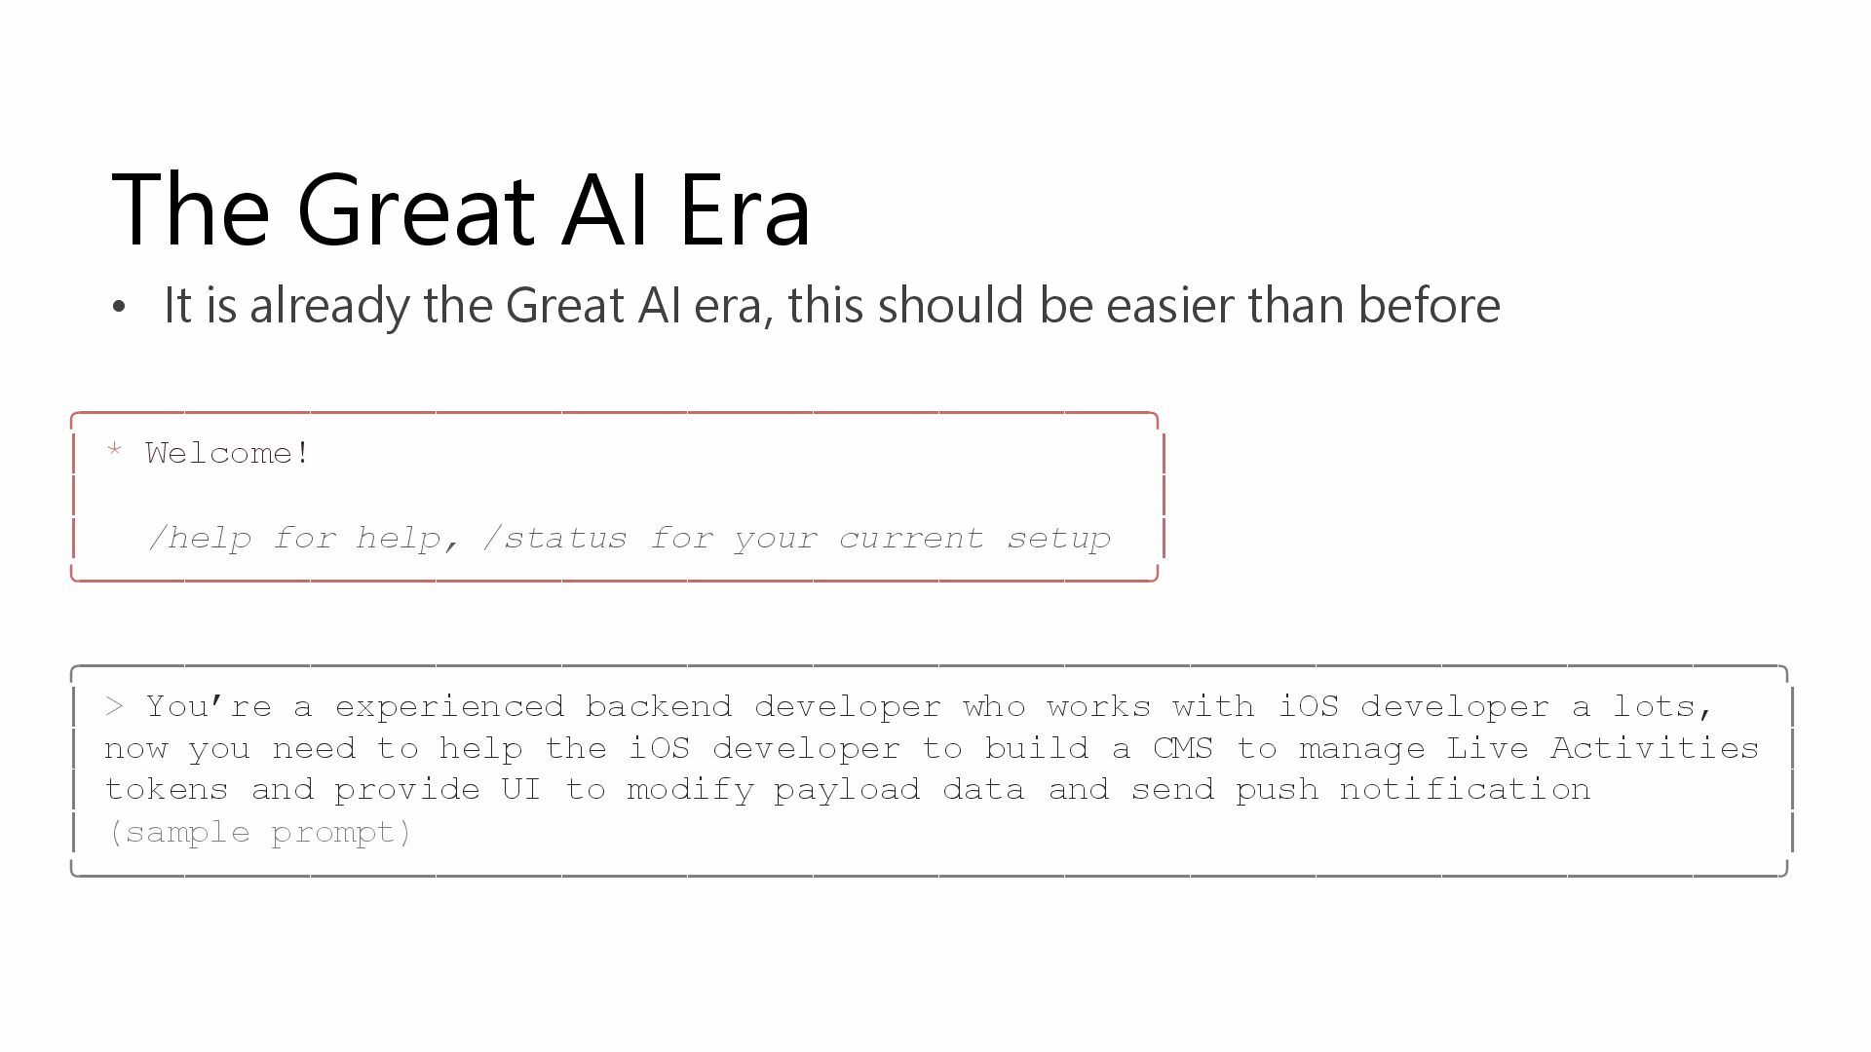The height and width of the screenshot is (1052, 1871).
Task: Click the "/status" command text
Action: coord(555,538)
